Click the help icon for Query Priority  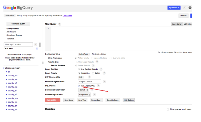tap(104, 73)
